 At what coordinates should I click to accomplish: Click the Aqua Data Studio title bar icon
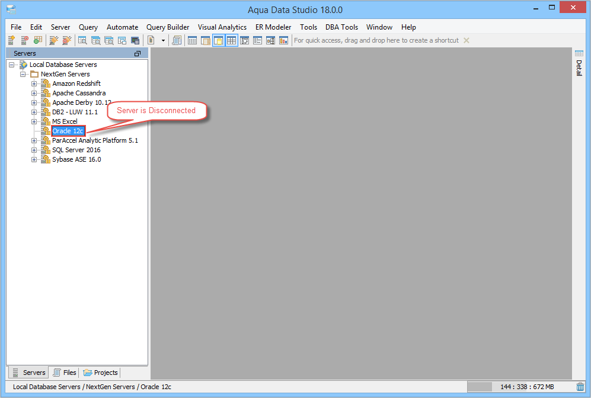click(11, 9)
